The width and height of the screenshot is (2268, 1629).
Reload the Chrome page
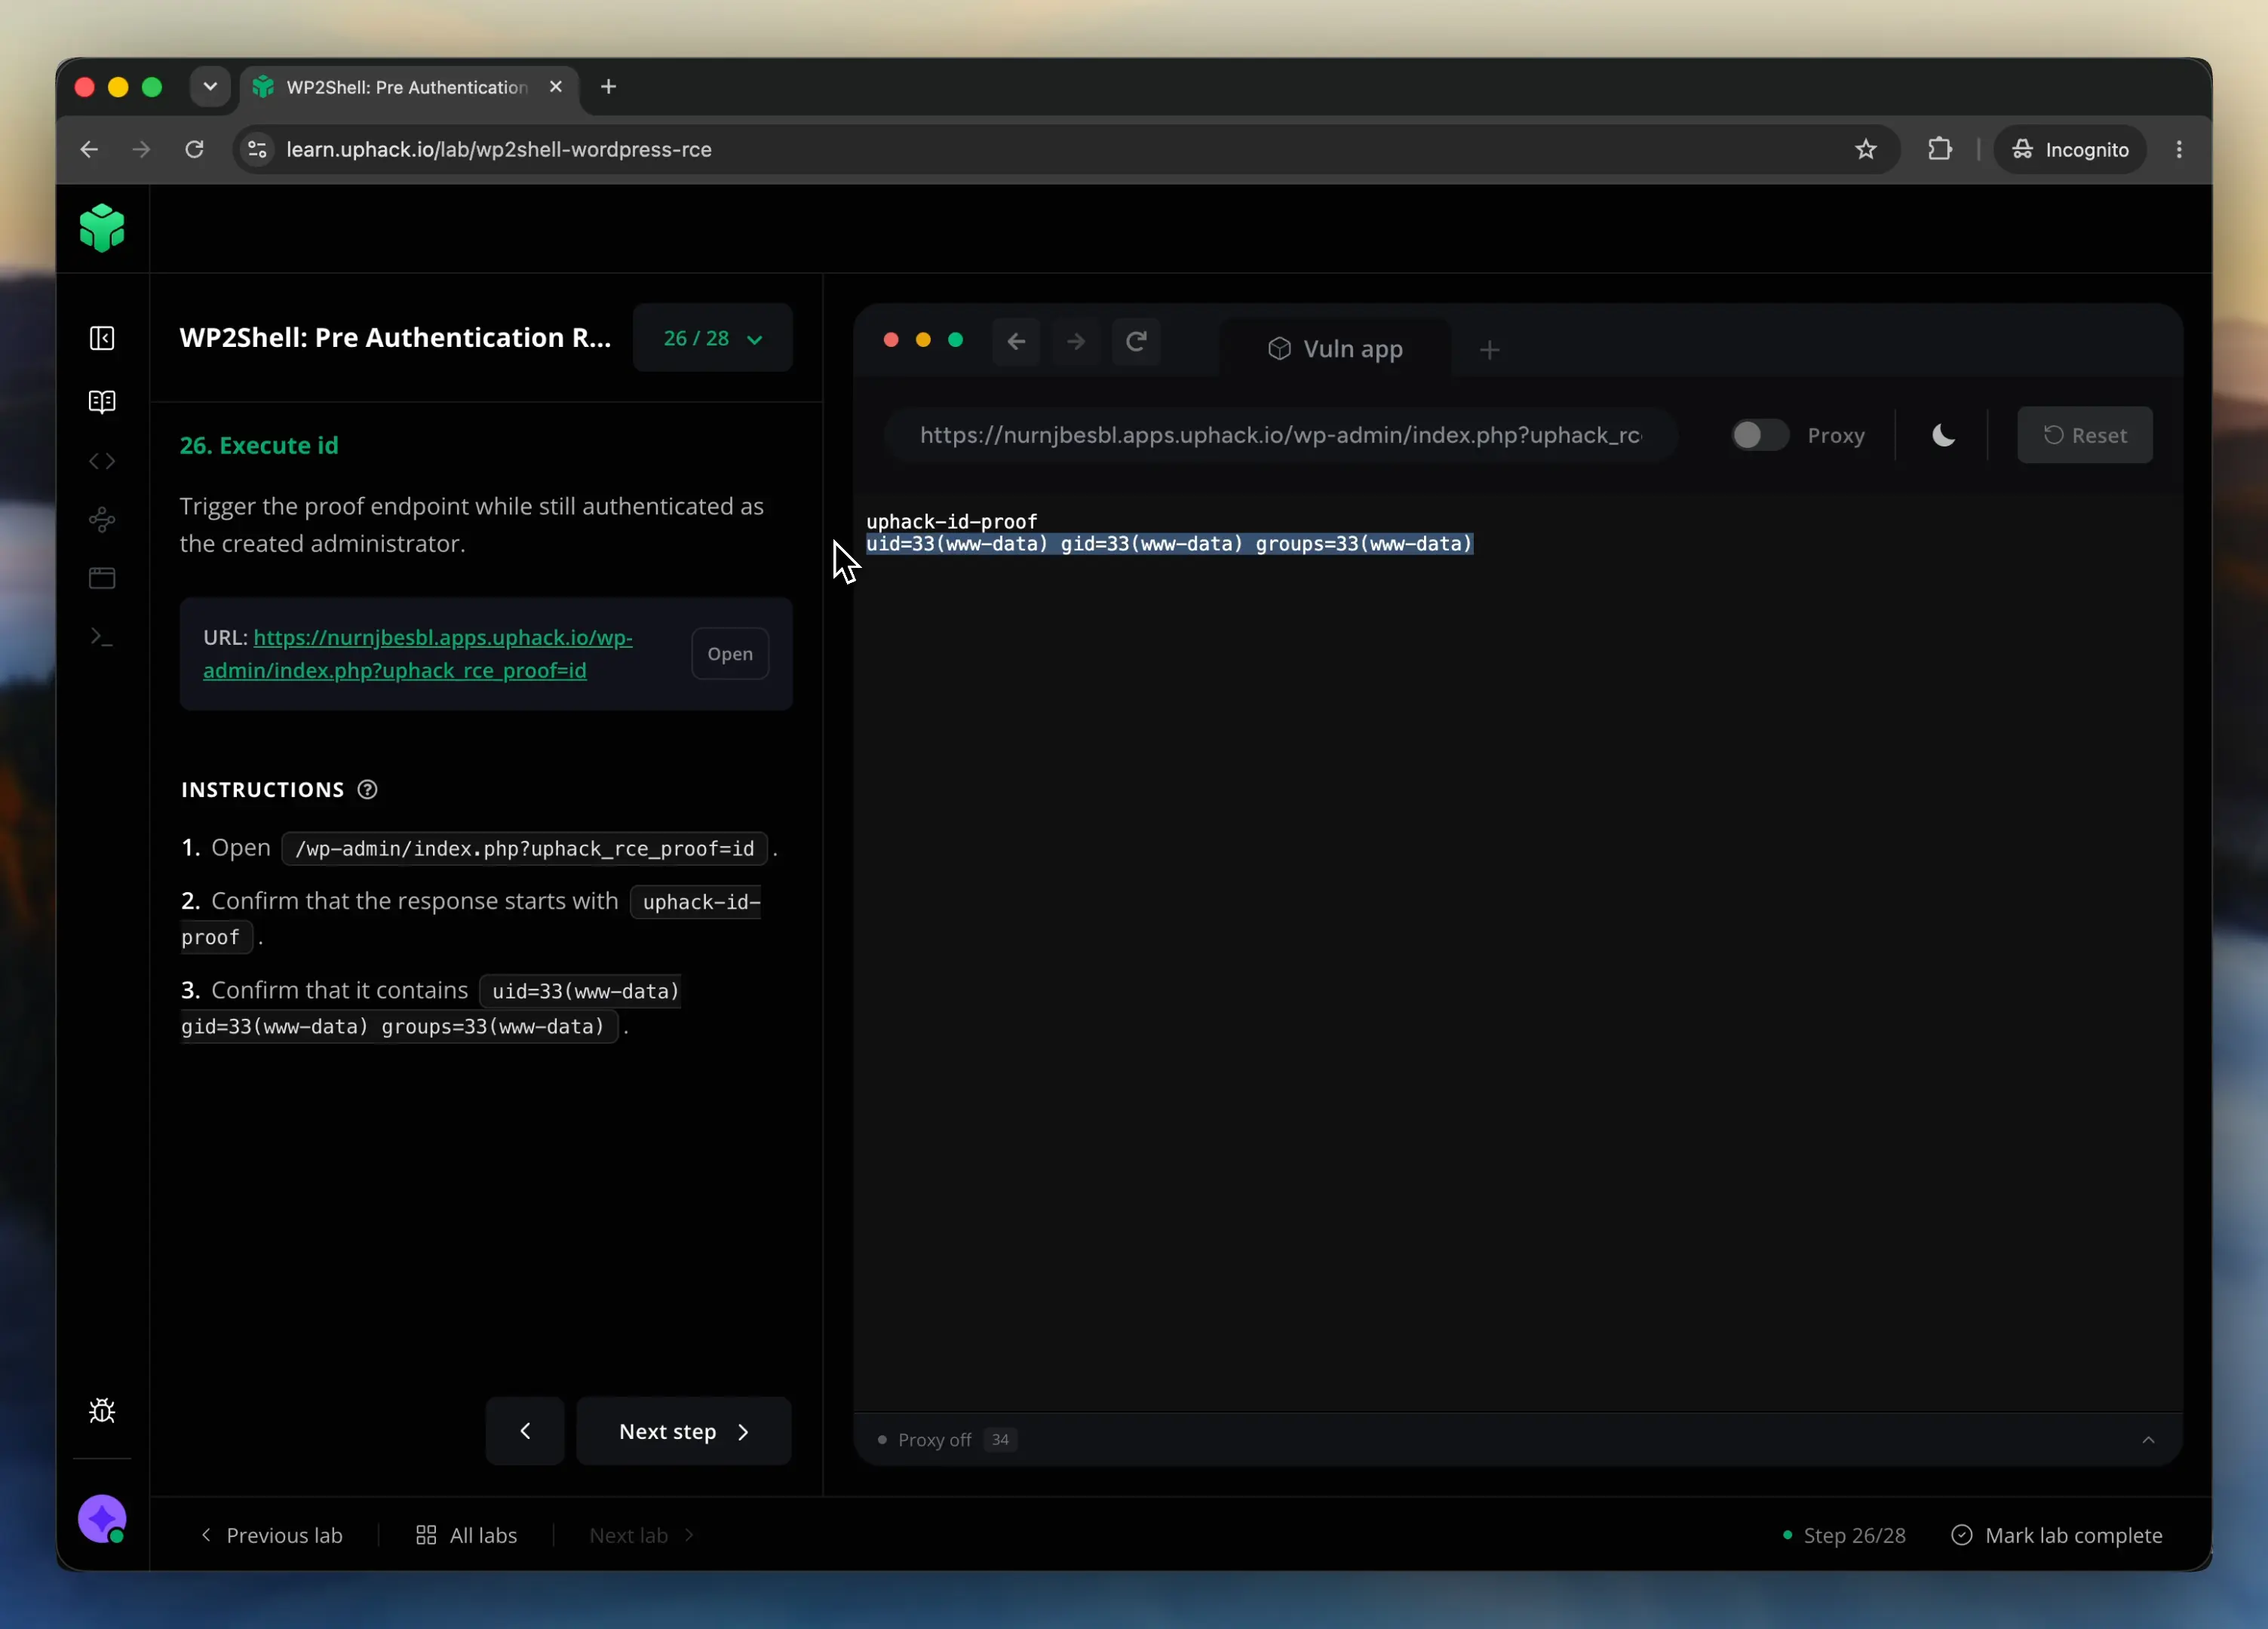pyautogui.click(x=194, y=149)
